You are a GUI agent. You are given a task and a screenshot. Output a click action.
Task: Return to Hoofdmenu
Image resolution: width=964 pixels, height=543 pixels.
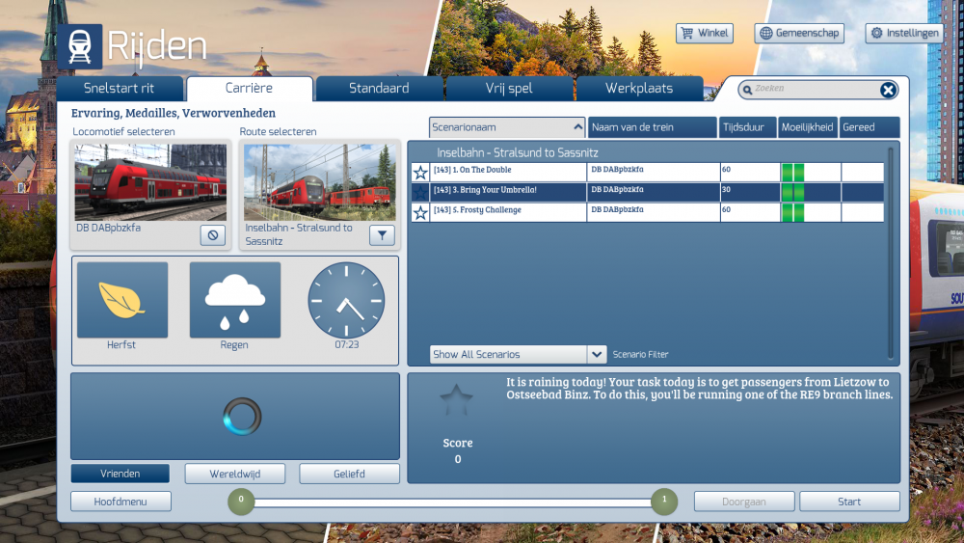click(x=120, y=502)
